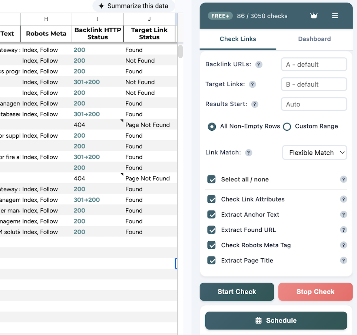357x335 pixels.
Task: Click the Results Start input field
Action: (314, 104)
